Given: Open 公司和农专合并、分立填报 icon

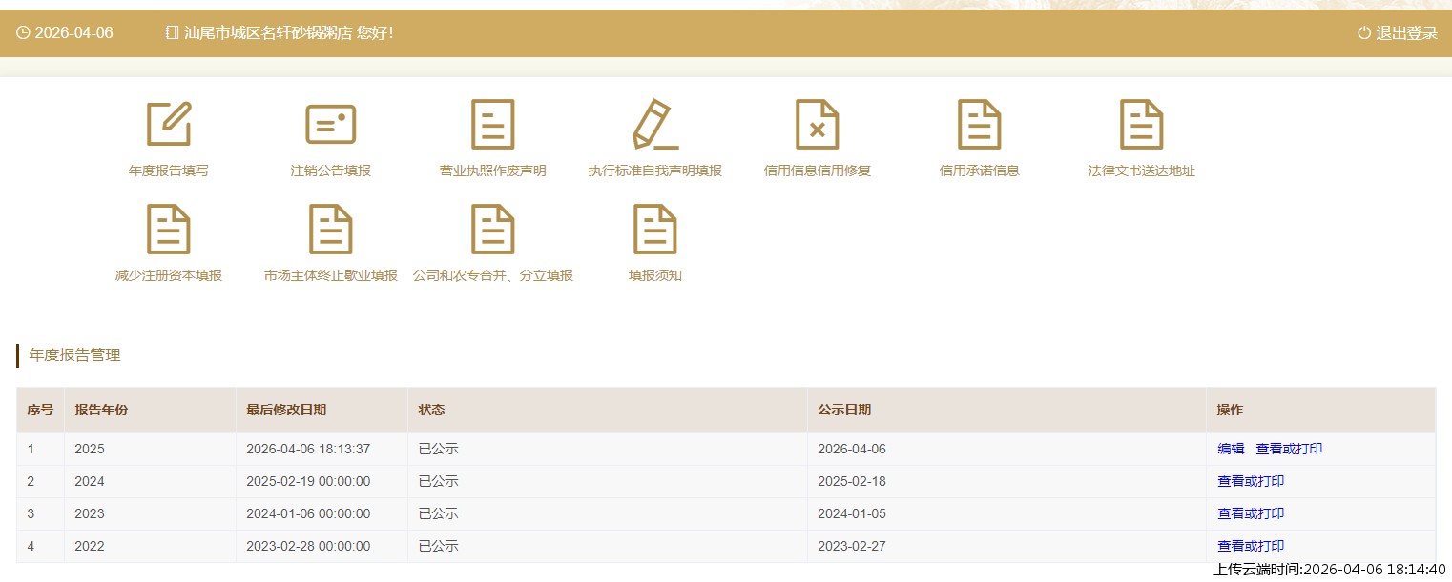Looking at the screenshot, I should 493,230.
